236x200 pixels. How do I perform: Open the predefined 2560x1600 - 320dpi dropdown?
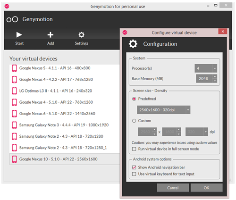[x=164, y=110]
